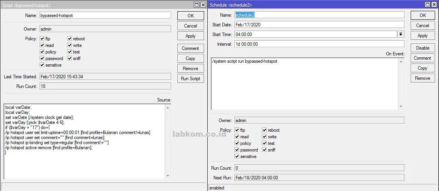The height and width of the screenshot is (191, 439).
Task: Click Apply in the Script window
Action: 191,36
